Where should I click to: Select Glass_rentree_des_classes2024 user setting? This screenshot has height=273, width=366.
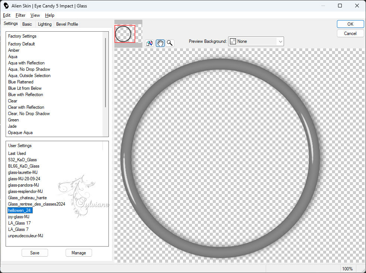click(37, 204)
